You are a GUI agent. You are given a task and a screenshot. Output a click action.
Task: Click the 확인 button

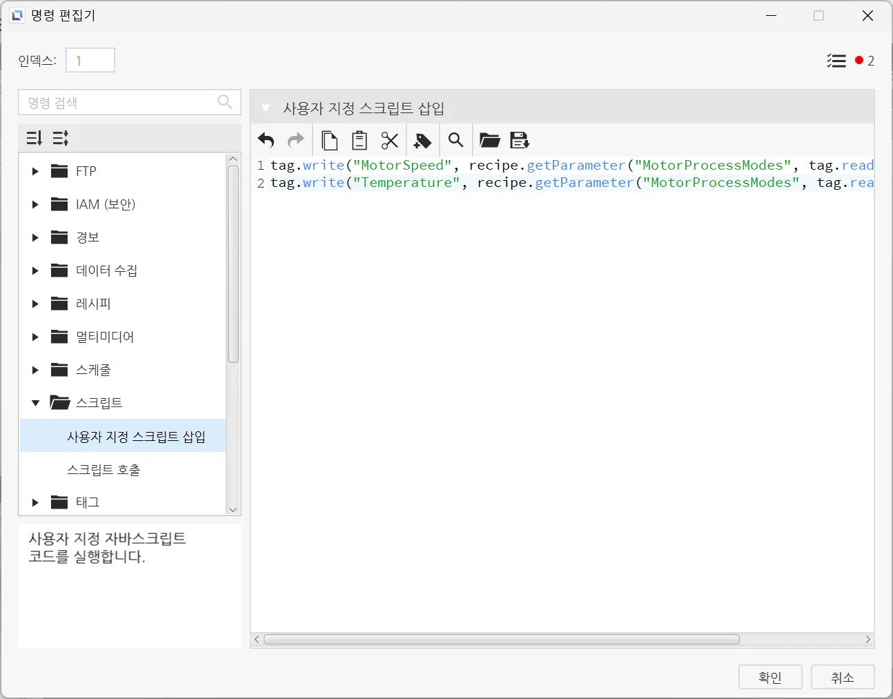tap(770, 677)
